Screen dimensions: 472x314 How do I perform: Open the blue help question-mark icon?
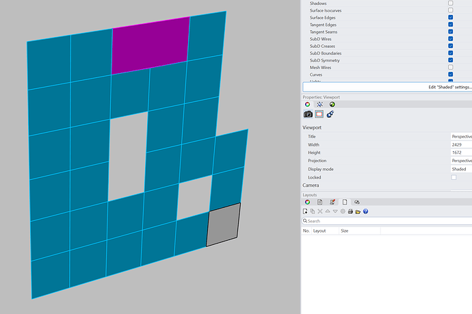coord(365,211)
